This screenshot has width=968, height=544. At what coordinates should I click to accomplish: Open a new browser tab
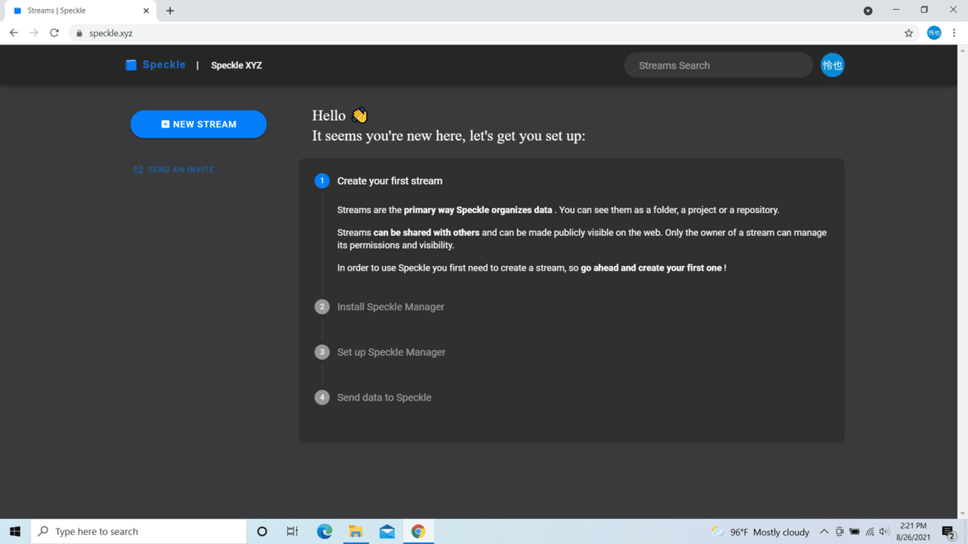[x=169, y=10]
